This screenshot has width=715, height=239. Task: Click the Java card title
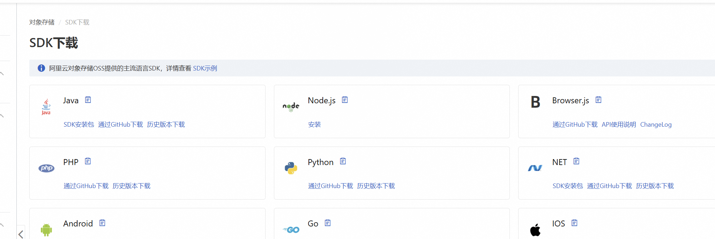(71, 100)
